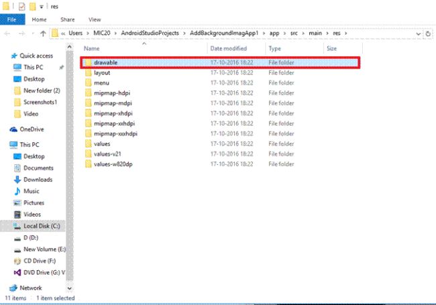Open the Share ribbon tab
This screenshot has height=305, width=436.
tap(68, 19)
